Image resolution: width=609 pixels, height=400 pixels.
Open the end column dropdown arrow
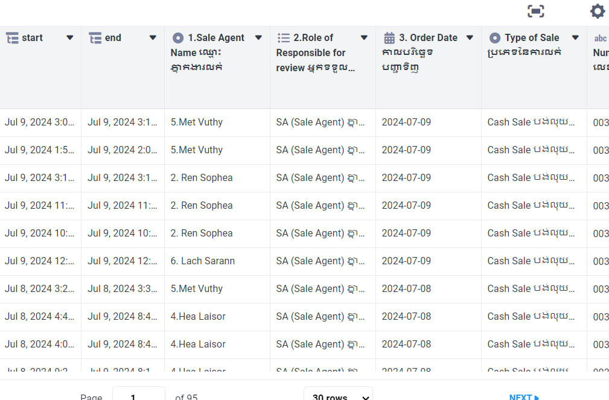pyautogui.click(x=153, y=38)
